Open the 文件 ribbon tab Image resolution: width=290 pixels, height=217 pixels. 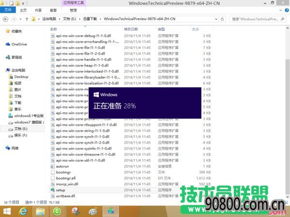coord(8,10)
